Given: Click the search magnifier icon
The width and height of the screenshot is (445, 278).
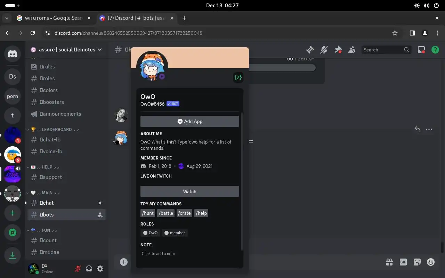Looking at the screenshot, I should (406, 50).
